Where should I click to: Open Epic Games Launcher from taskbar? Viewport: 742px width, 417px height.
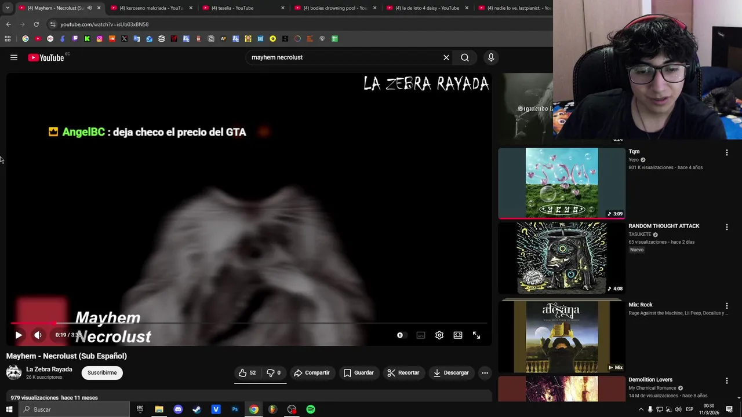tap(140, 409)
